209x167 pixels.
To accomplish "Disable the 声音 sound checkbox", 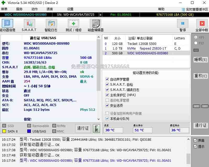I will tap(195, 141).
